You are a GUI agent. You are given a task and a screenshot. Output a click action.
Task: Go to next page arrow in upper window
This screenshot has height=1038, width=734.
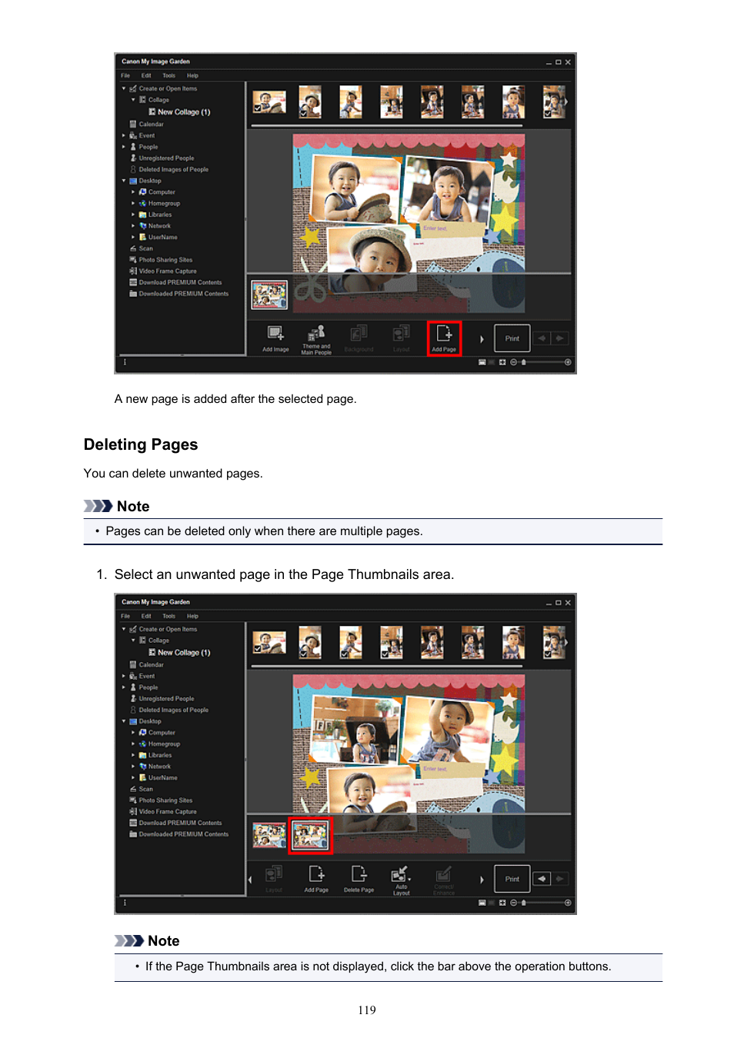coord(560,338)
